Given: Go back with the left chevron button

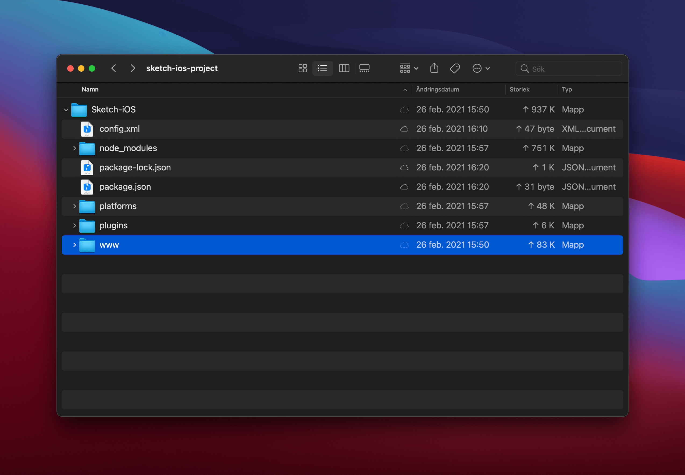Looking at the screenshot, I should (113, 68).
